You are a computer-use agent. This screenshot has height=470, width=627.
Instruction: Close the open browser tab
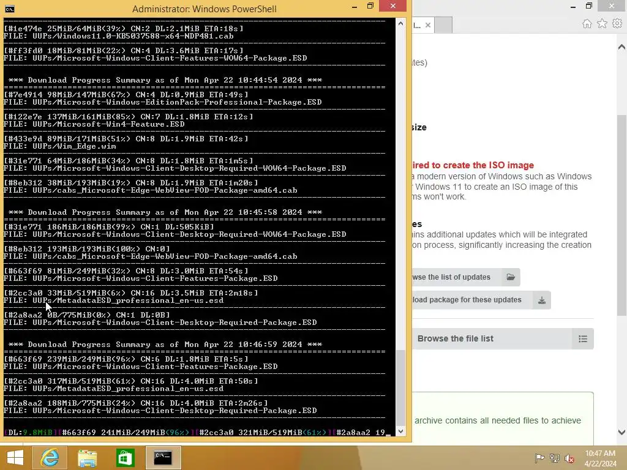click(x=428, y=25)
